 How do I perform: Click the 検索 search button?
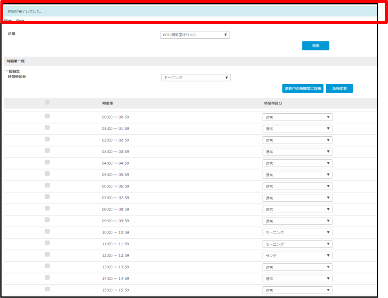tap(315, 46)
